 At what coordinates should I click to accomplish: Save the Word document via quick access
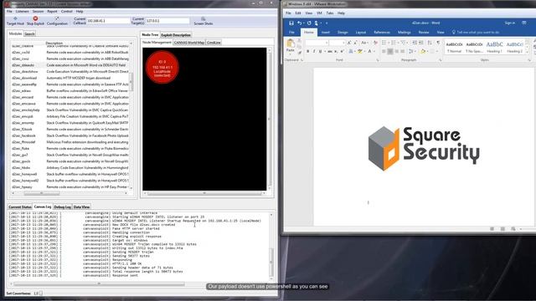(291, 23)
